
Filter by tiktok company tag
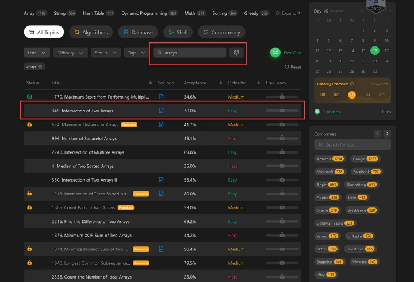[x=327, y=249]
